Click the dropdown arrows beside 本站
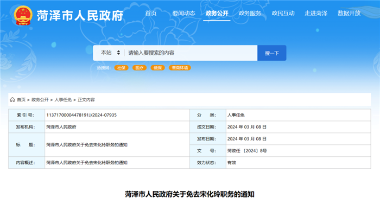 pyautogui.click(x=118, y=53)
